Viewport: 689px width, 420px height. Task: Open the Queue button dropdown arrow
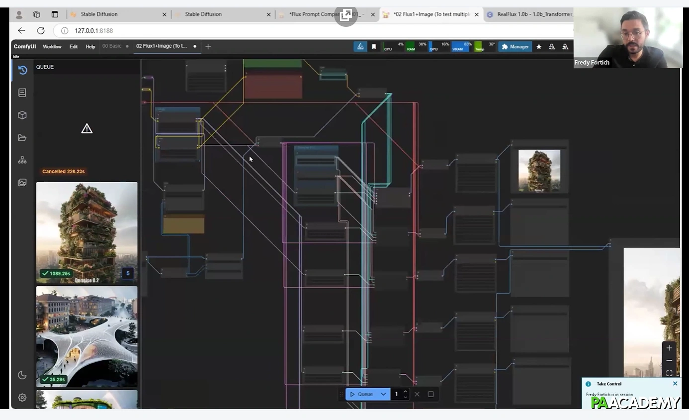pyautogui.click(x=383, y=394)
